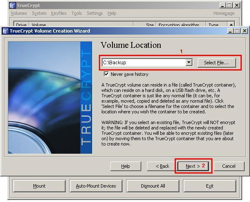
Task: Click the Help button in the wizard
Action: 126,166
